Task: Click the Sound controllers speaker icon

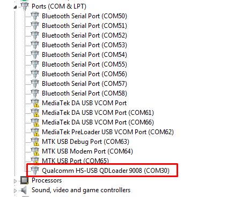Action: 24,190
